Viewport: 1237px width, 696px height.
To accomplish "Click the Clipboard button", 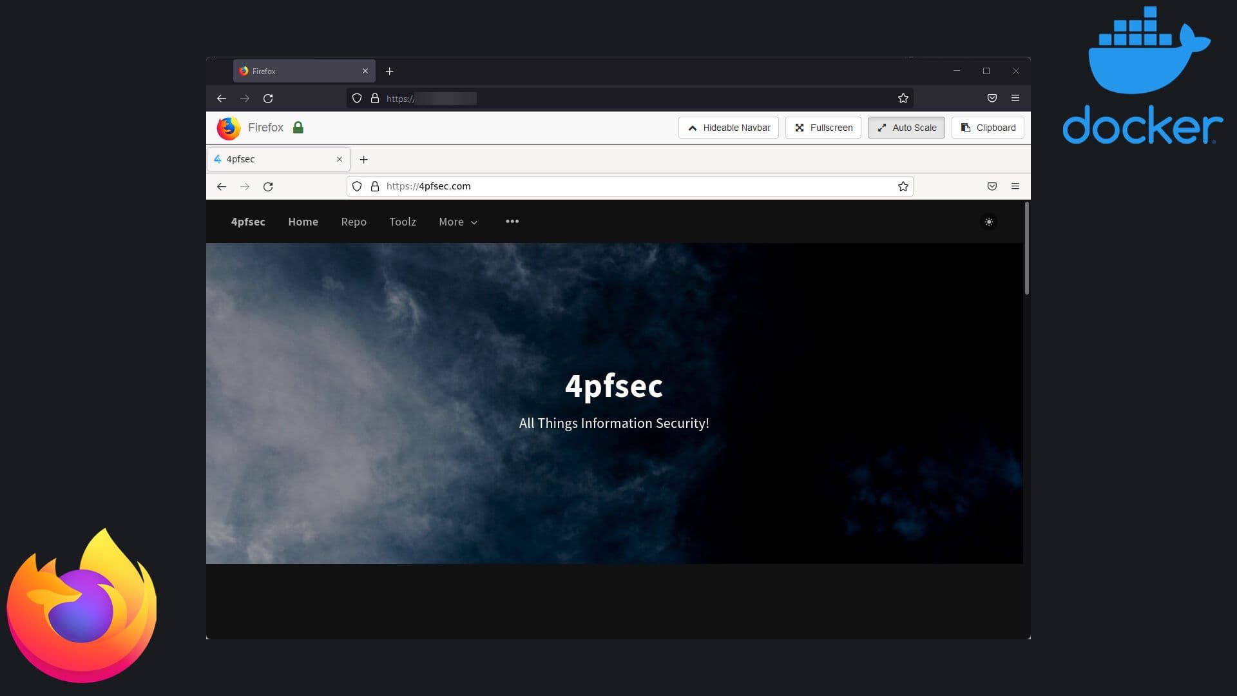I will pos(988,128).
